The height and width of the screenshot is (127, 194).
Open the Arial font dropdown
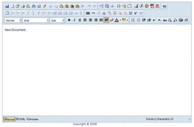36,20
